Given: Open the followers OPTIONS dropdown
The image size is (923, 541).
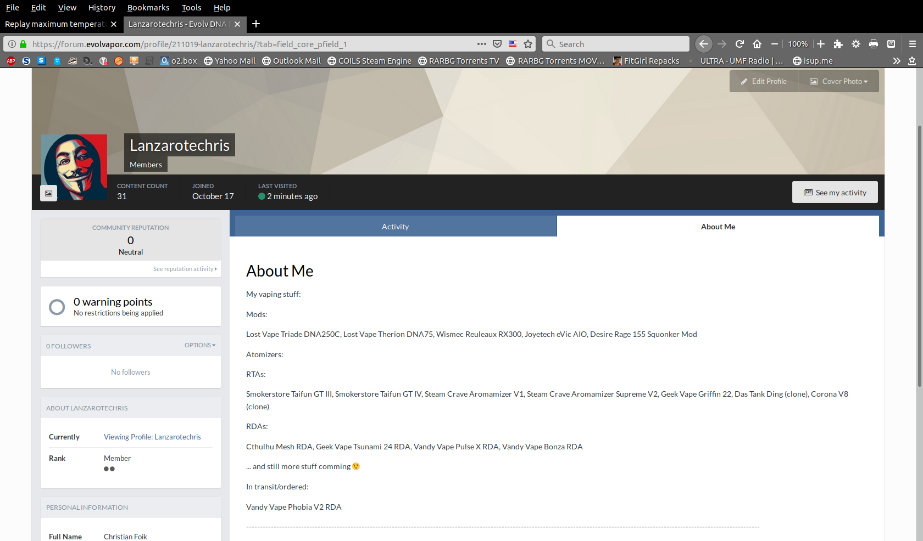Looking at the screenshot, I should pos(200,345).
